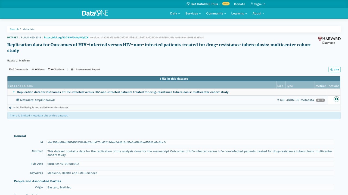Click the Harvard Dataverse logo
The width and height of the screenshot is (348, 195).
(329, 40)
